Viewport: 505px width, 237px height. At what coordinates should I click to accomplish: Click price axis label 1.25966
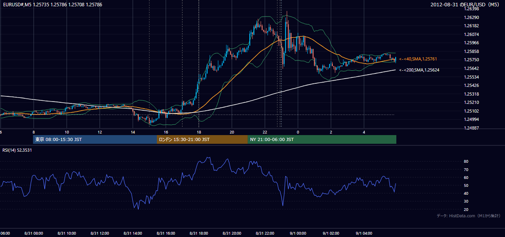(x=471, y=43)
